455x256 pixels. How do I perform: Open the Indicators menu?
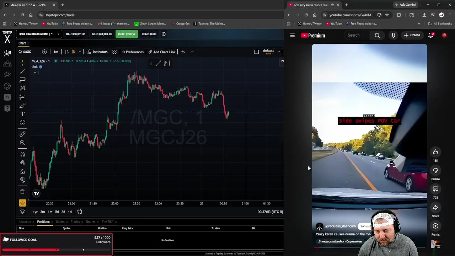pyautogui.click(x=97, y=52)
